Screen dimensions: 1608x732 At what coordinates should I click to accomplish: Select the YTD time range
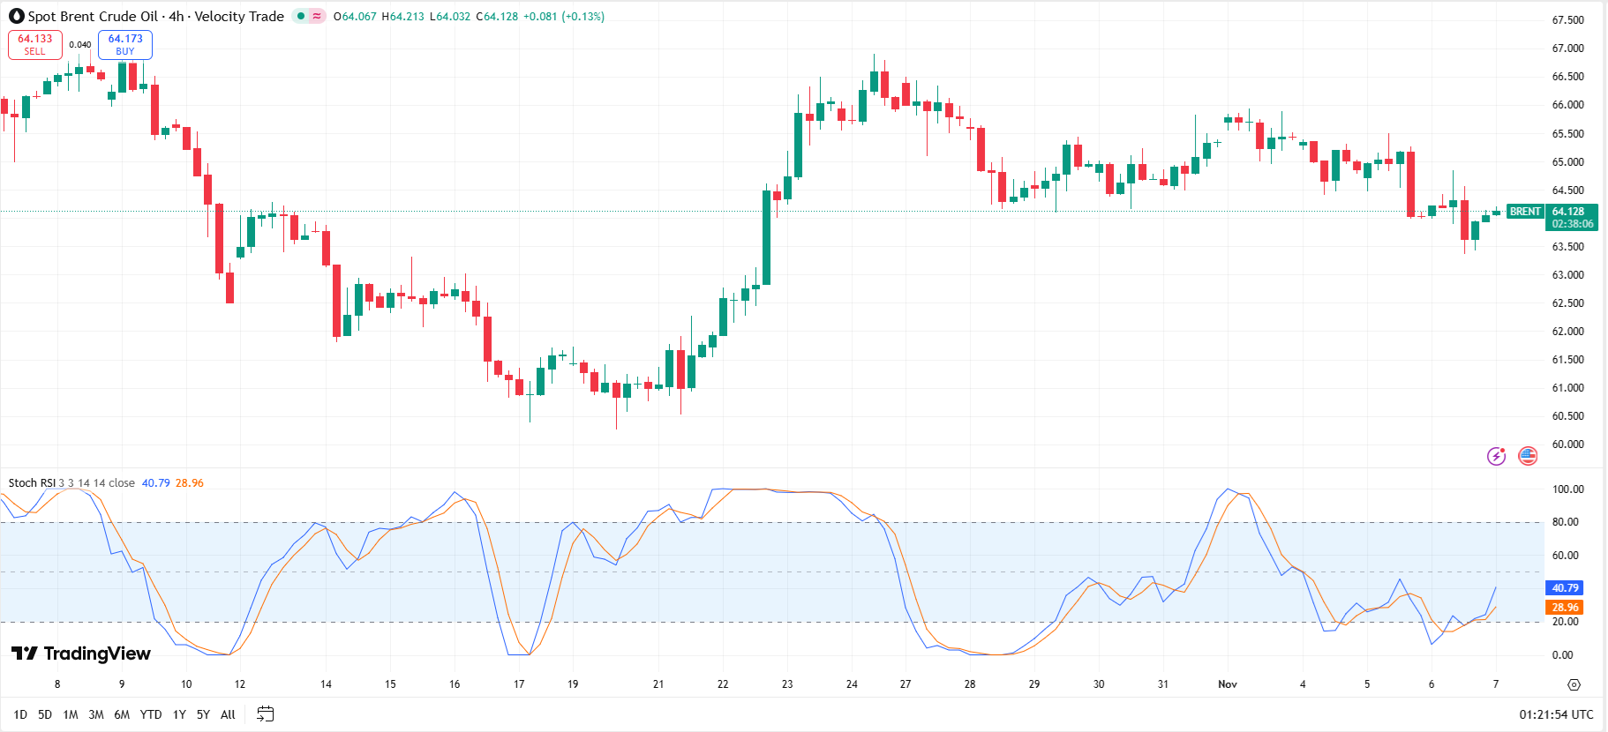[x=151, y=714]
